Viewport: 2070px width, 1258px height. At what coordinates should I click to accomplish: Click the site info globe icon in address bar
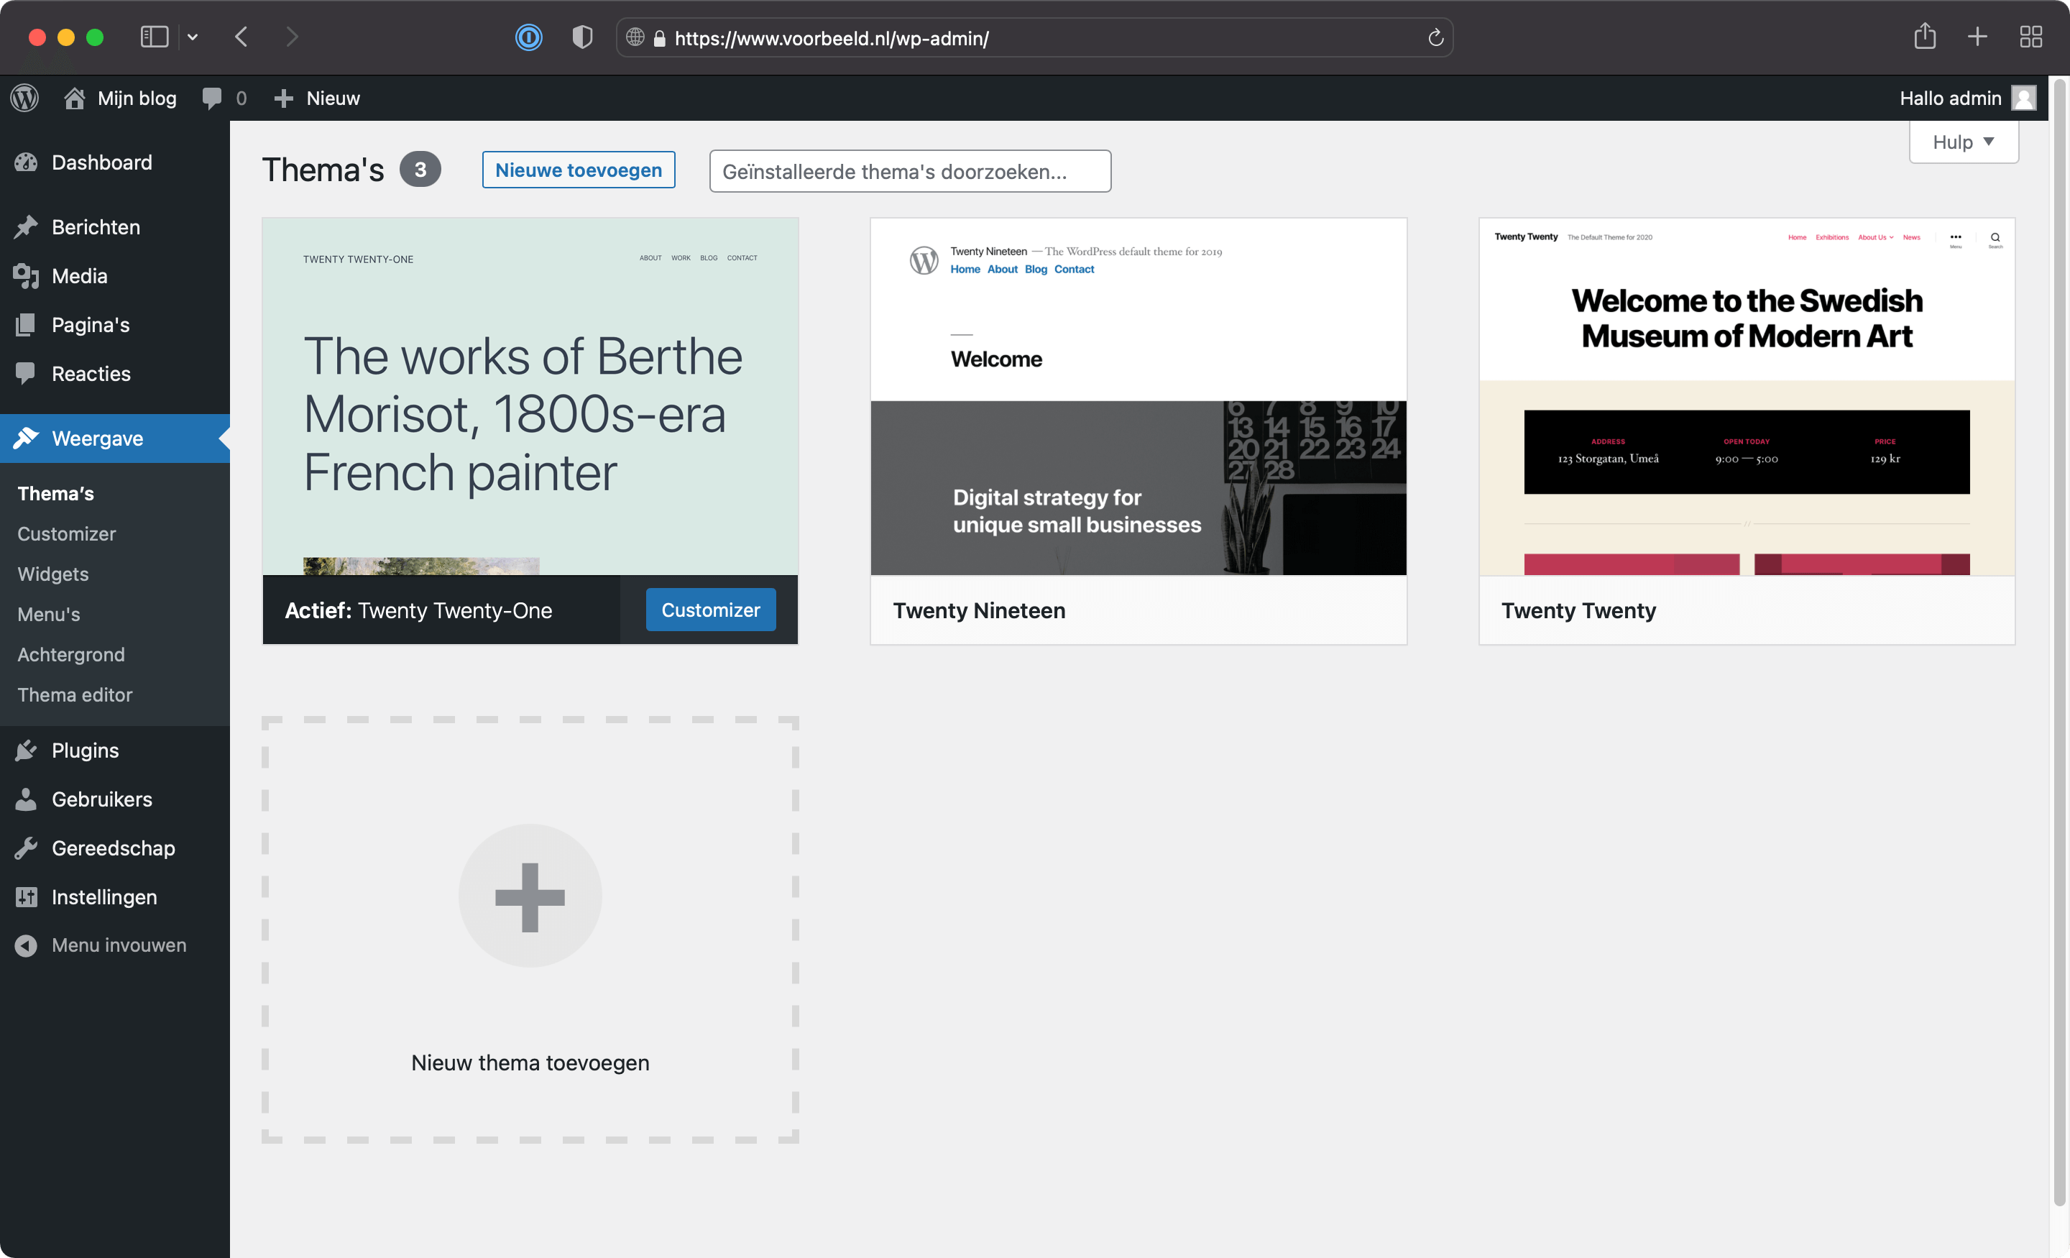tap(635, 37)
